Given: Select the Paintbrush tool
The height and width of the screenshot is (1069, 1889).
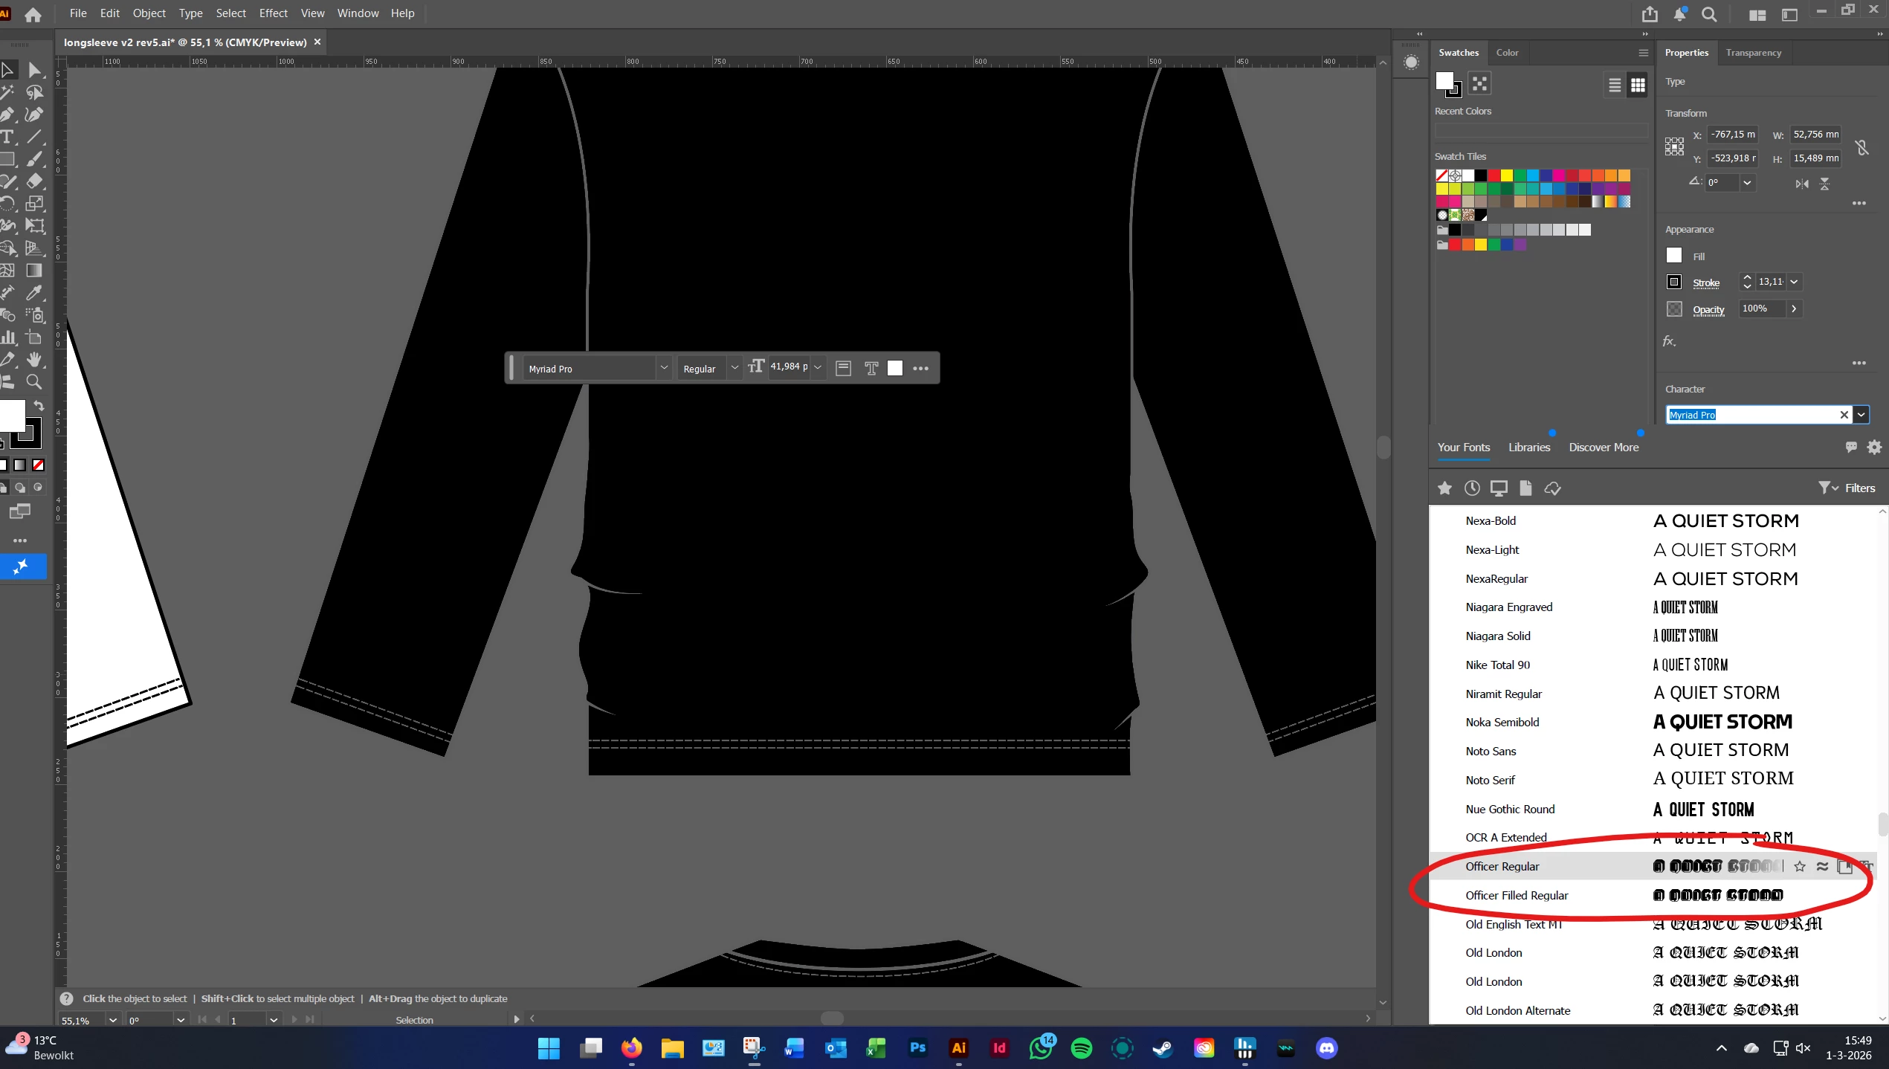Looking at the screenshot, I should (34, 159).
